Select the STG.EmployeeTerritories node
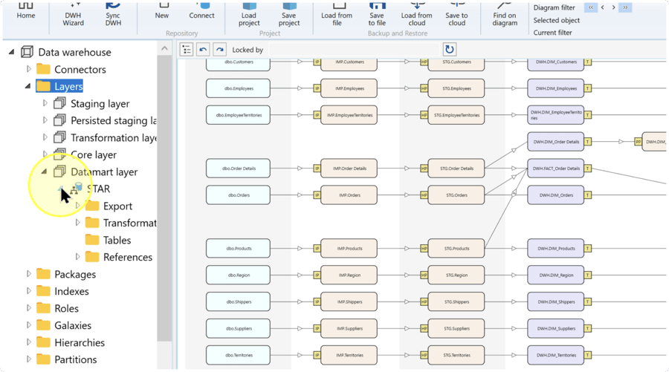The width and height of the screenshot is (669, 372). [456, 115]
